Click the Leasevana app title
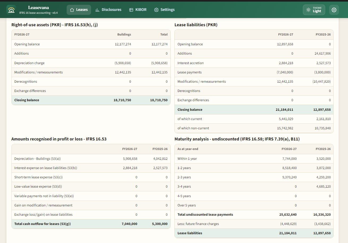This screenshot has height=243, width=348. [38, 7]
